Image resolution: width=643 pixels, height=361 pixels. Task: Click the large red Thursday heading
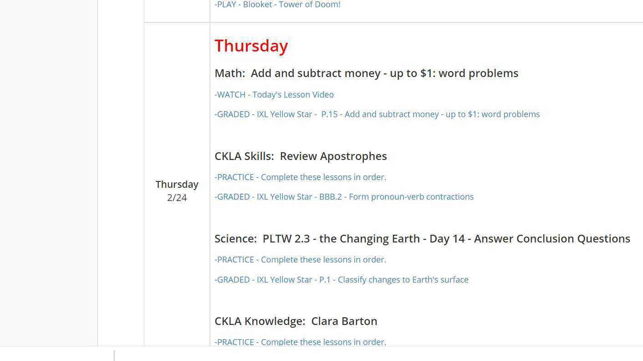point(251,46)
